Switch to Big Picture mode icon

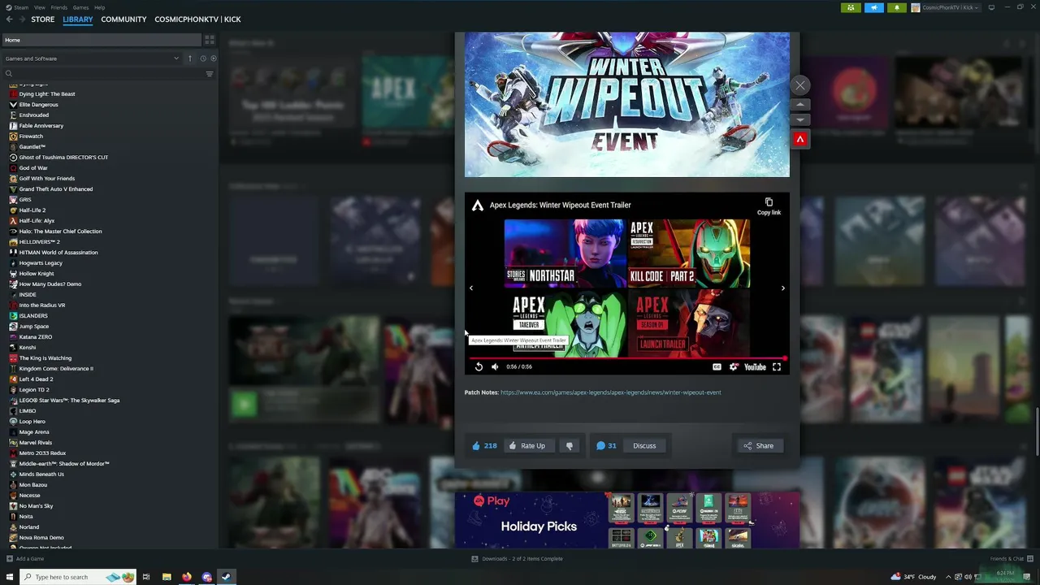click(991, 7)
